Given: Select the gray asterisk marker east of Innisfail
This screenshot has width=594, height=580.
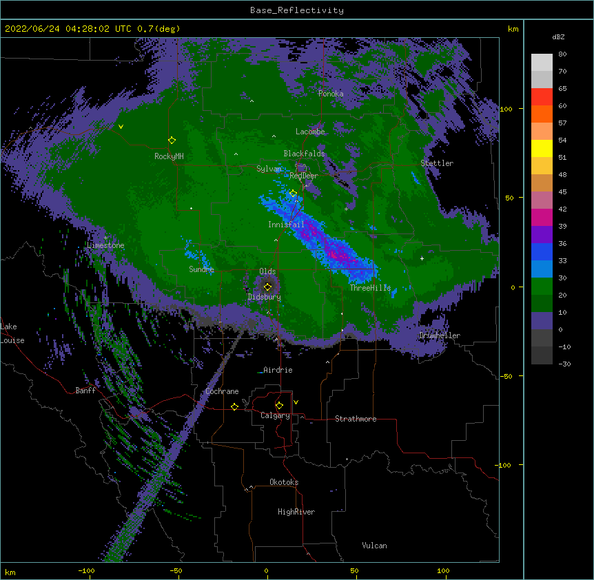Looking at the screenshot, I should (x=346, y=209).
